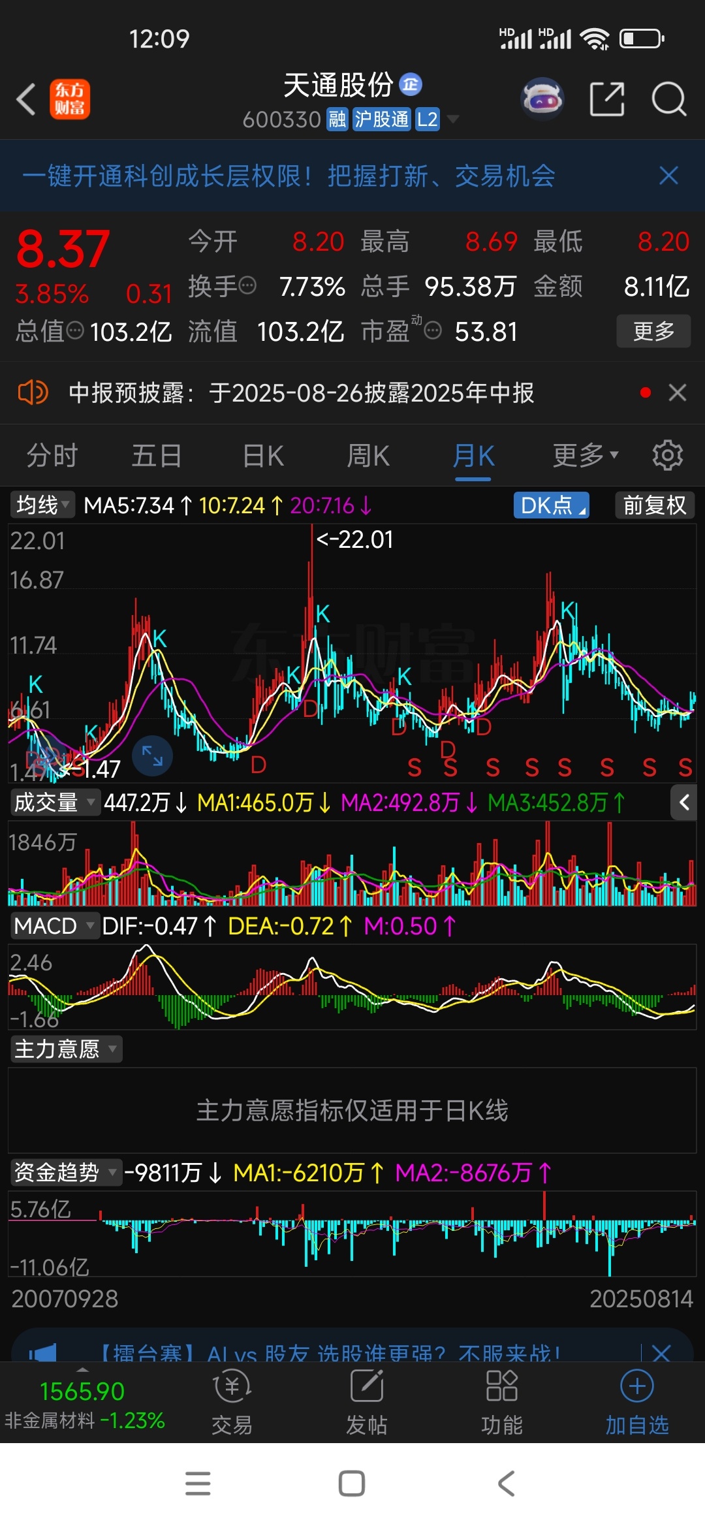Toggle the 前复权 adjustment button
Viewport: 705px width, 1528px height.
click(655, 505)
